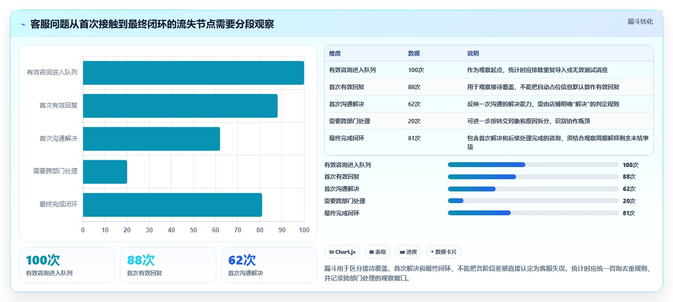
Task: Select the 表格 tag chip
Action: pyautogui.click(x=378, y=252)
